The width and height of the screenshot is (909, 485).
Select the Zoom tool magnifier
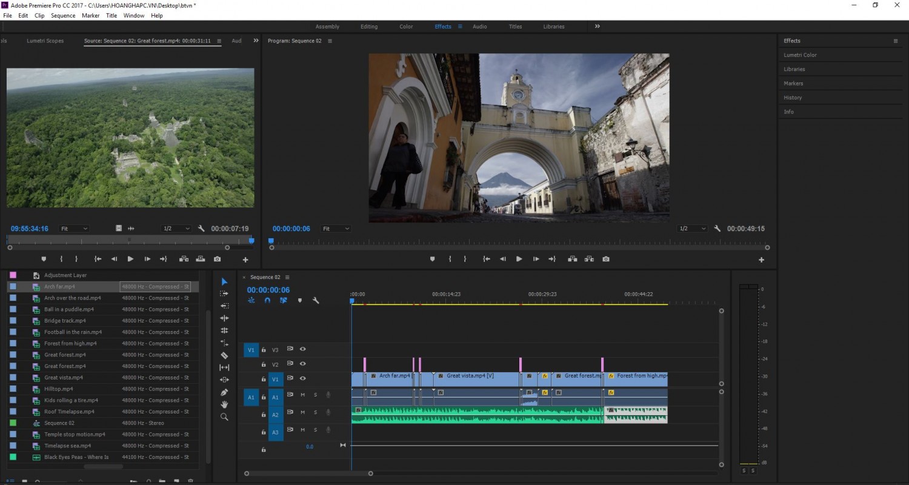pyautogui.click(x=224, y=417)
